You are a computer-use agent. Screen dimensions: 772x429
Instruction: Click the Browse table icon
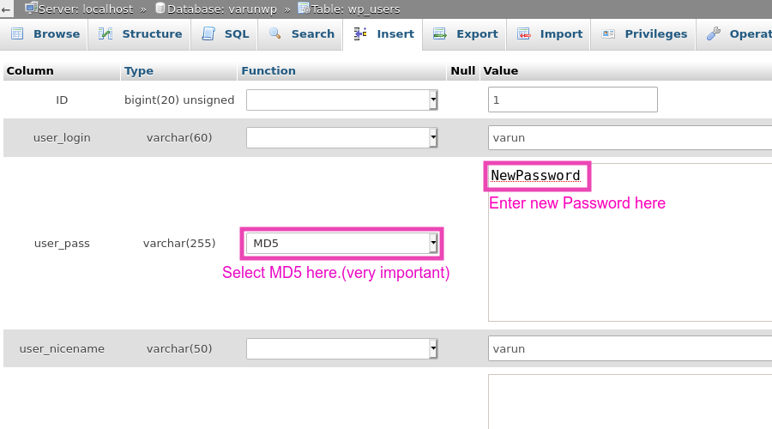tap(17, 34)
